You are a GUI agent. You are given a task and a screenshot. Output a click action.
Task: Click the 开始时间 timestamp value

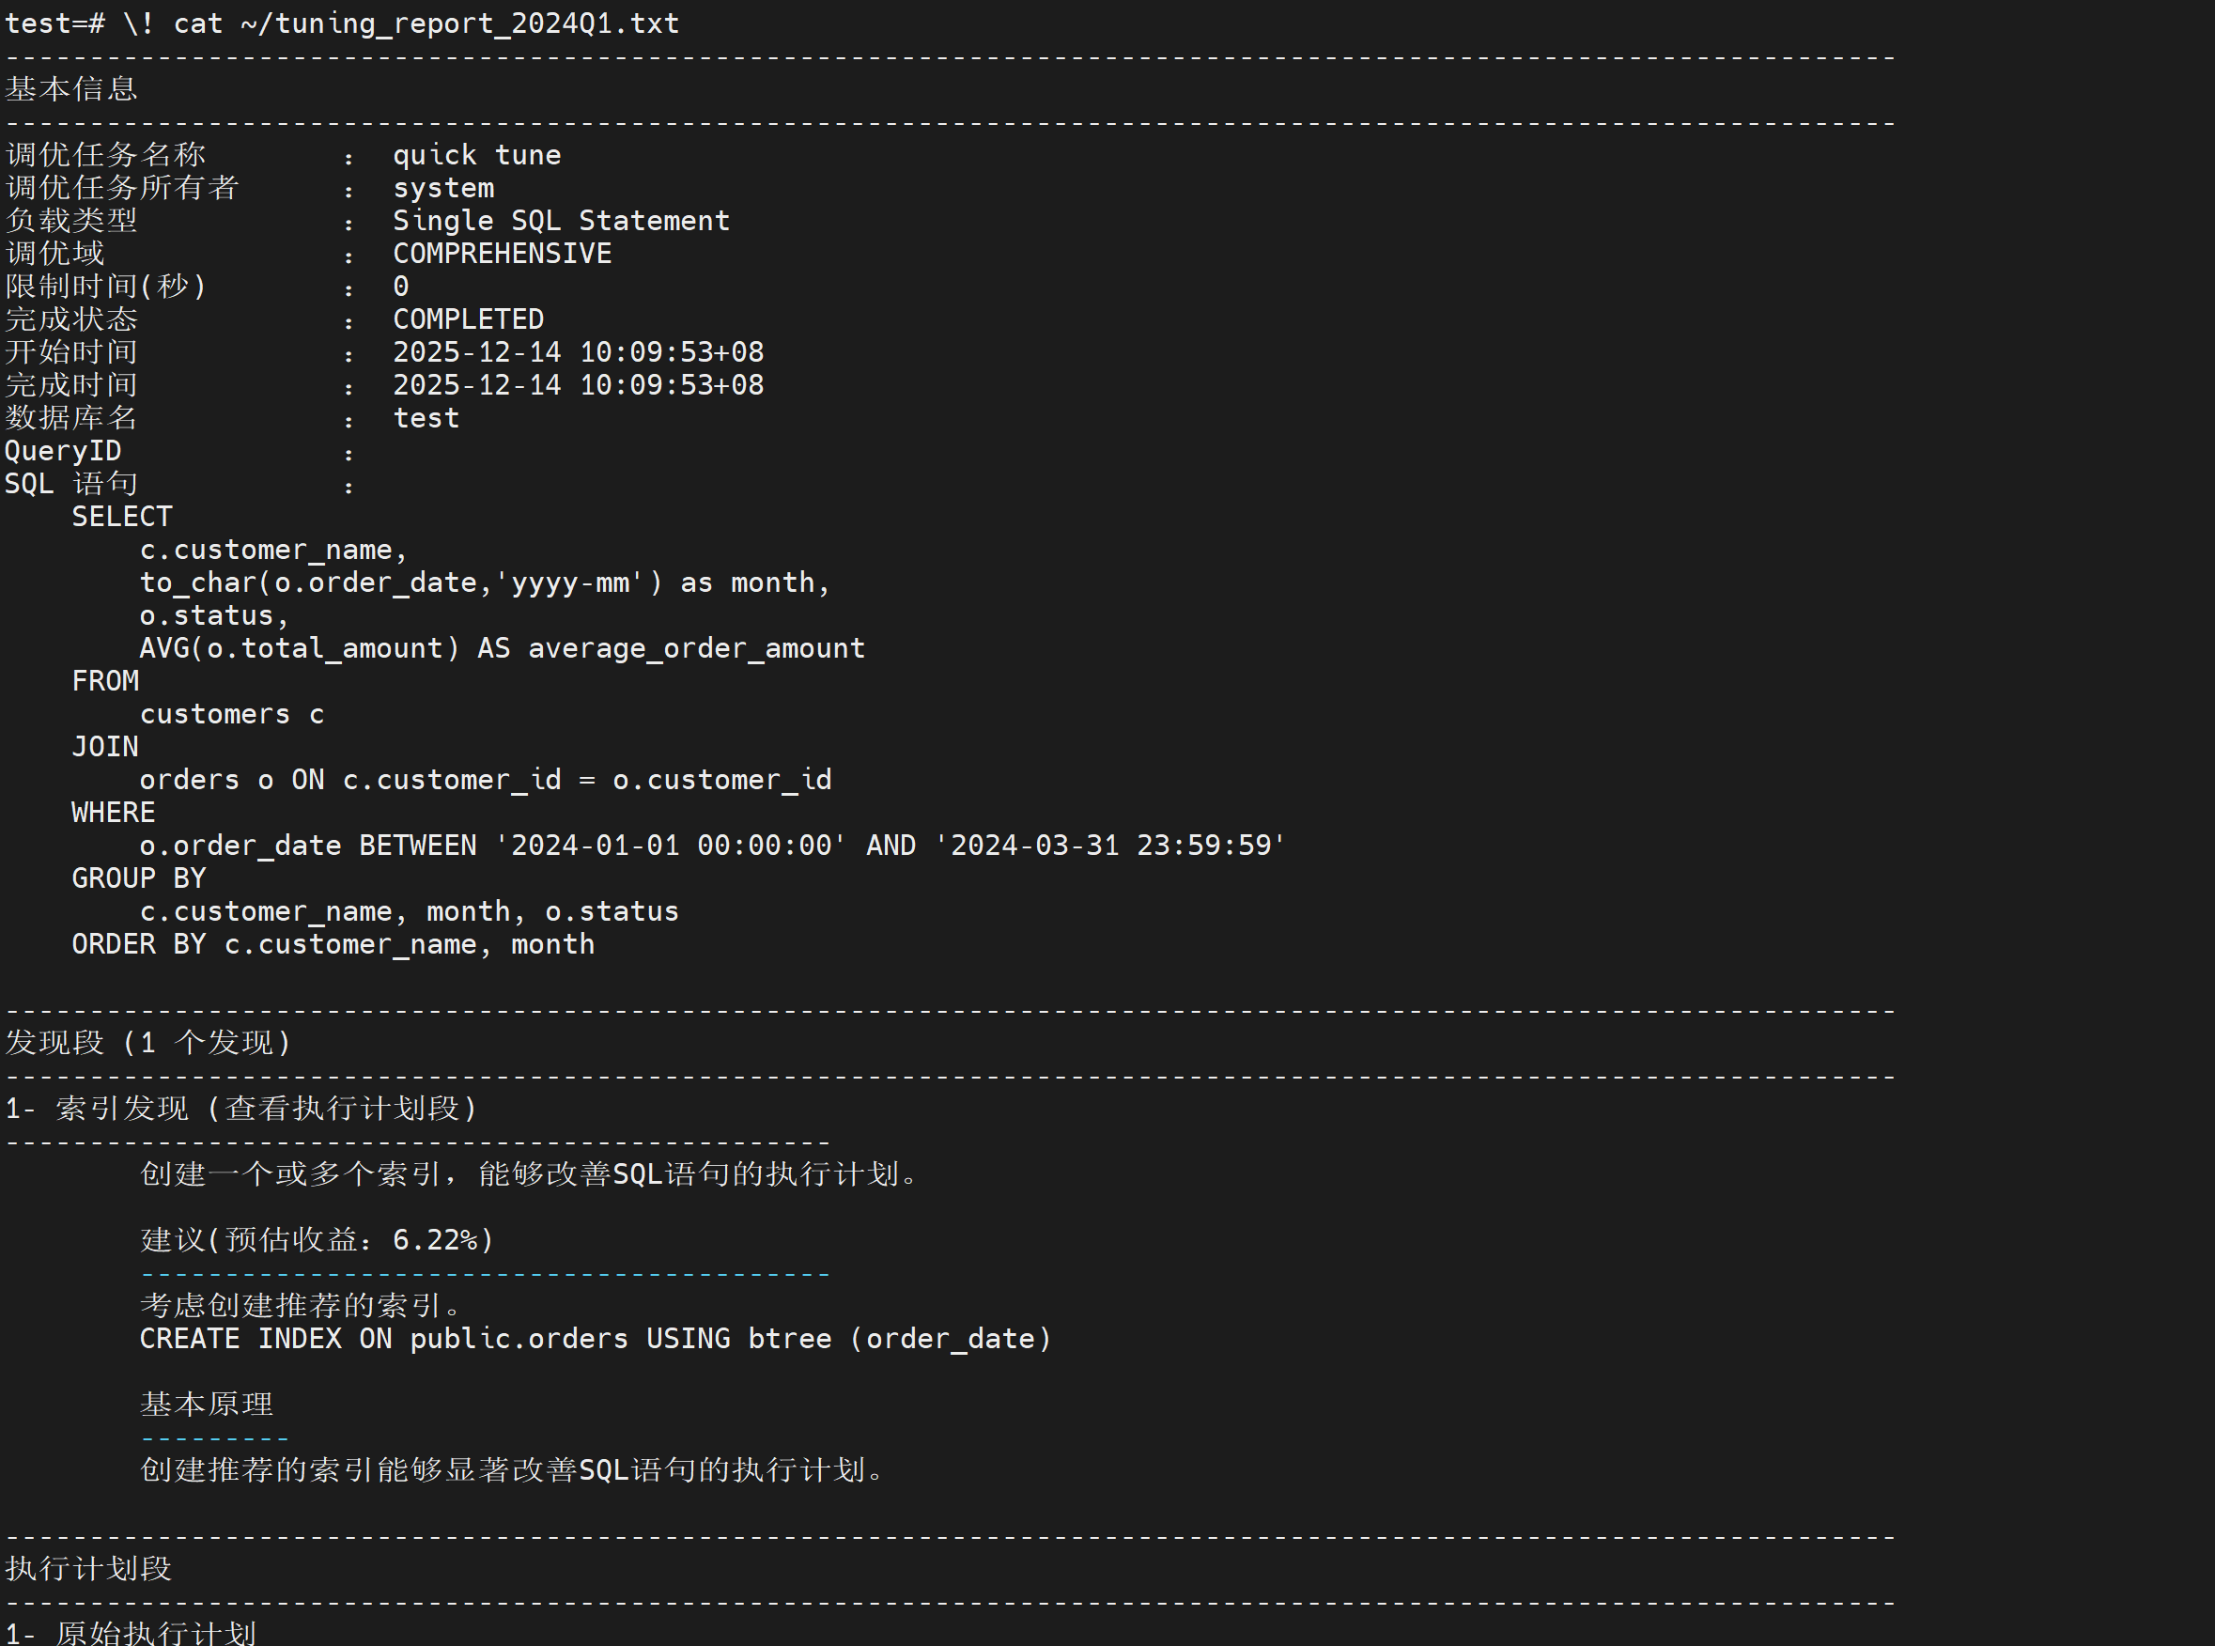(578, 351)
